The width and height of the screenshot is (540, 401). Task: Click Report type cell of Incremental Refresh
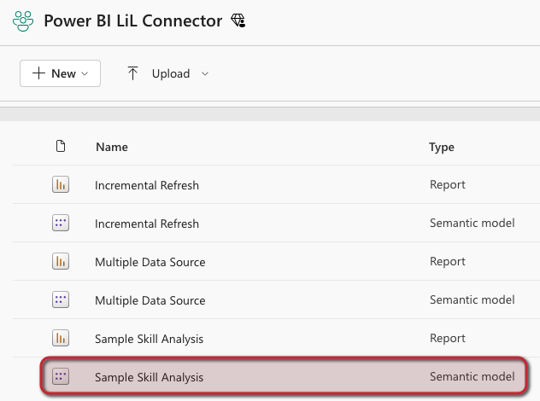pos(448,185)
